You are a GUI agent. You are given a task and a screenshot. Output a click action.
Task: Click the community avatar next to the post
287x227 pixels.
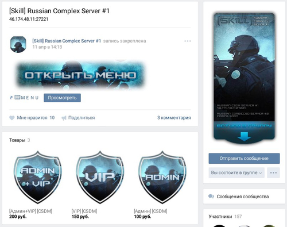pyautogui.click(x=18, y=44)
